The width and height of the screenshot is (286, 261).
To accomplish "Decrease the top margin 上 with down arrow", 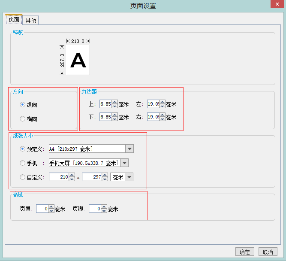I will point(115,106).
